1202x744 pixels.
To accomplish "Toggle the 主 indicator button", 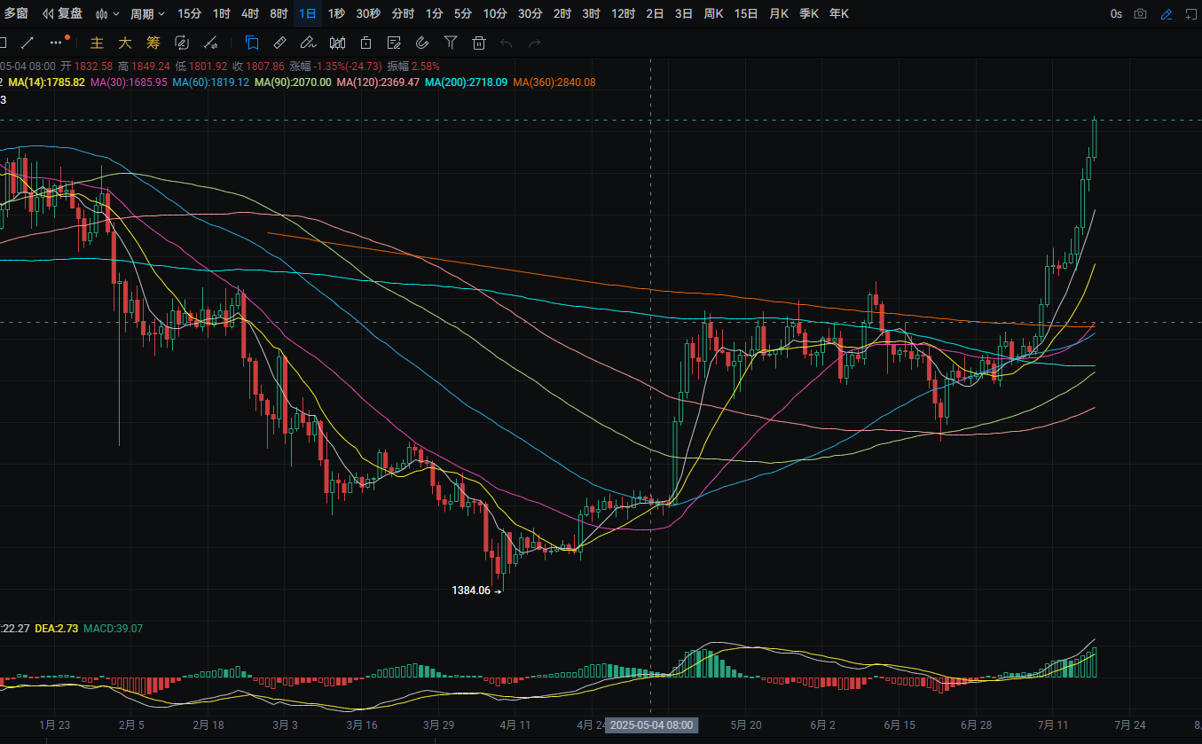I will click(x=98, y=43).
